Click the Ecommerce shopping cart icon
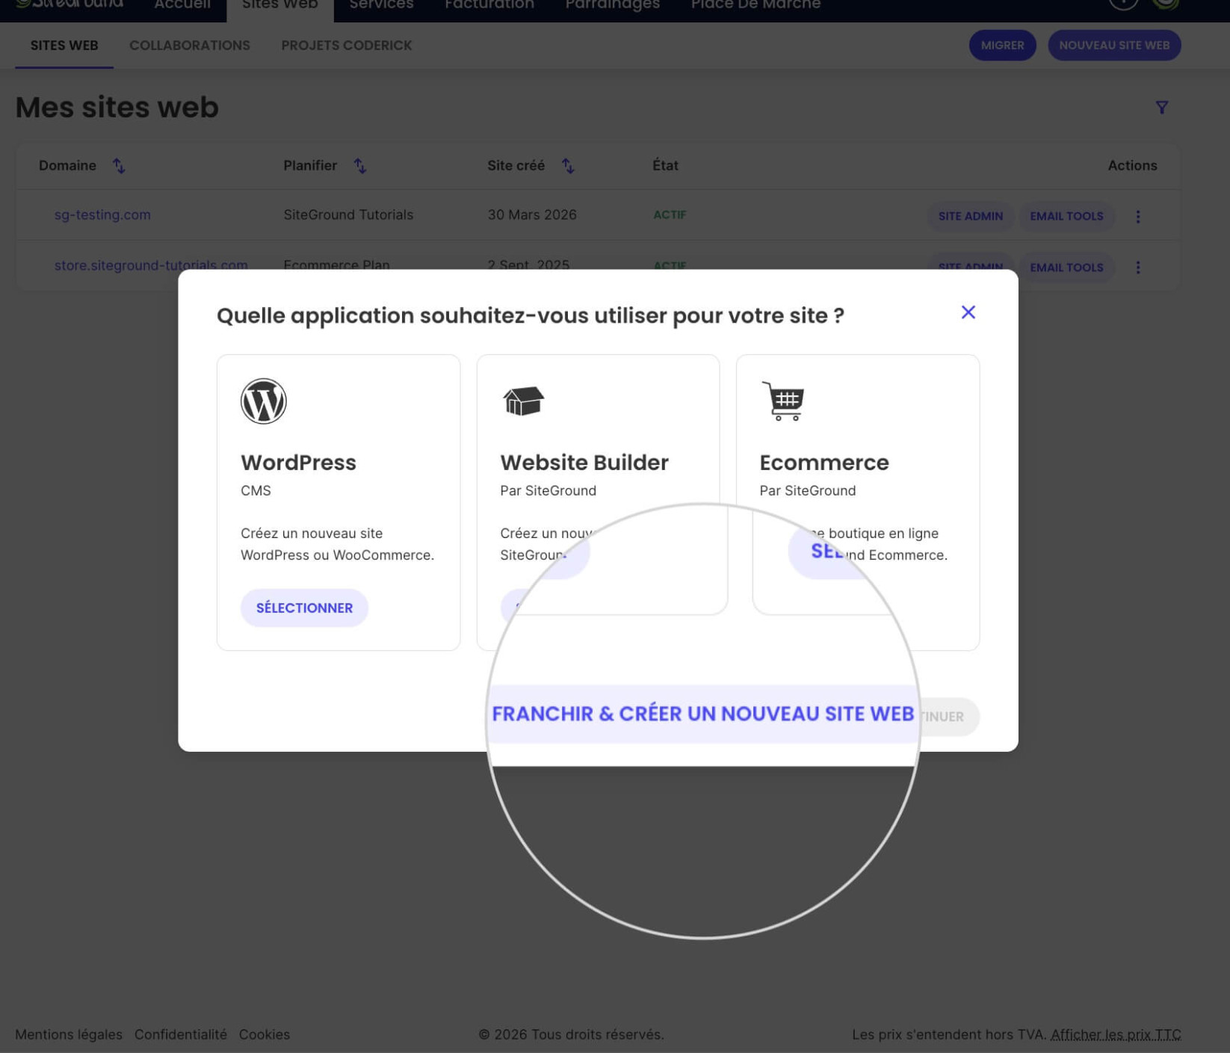 782,401
